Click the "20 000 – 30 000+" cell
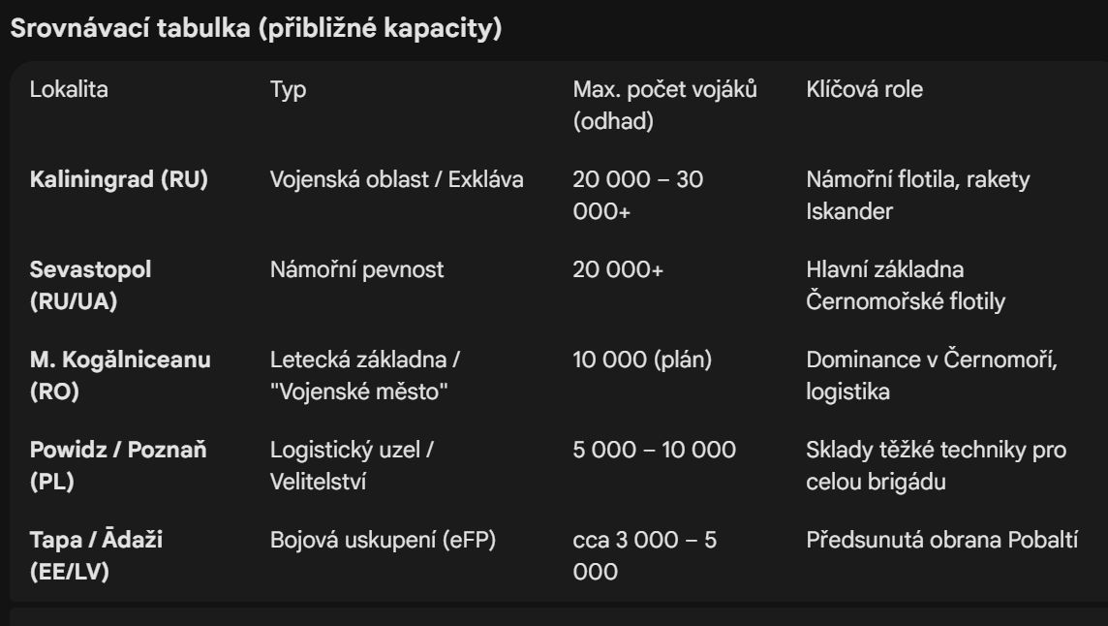 click(638, 195)
